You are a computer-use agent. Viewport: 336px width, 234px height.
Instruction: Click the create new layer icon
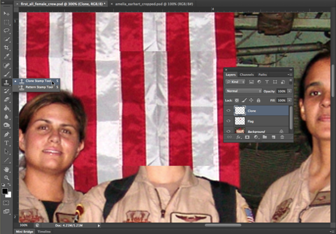tap(273, 137)
